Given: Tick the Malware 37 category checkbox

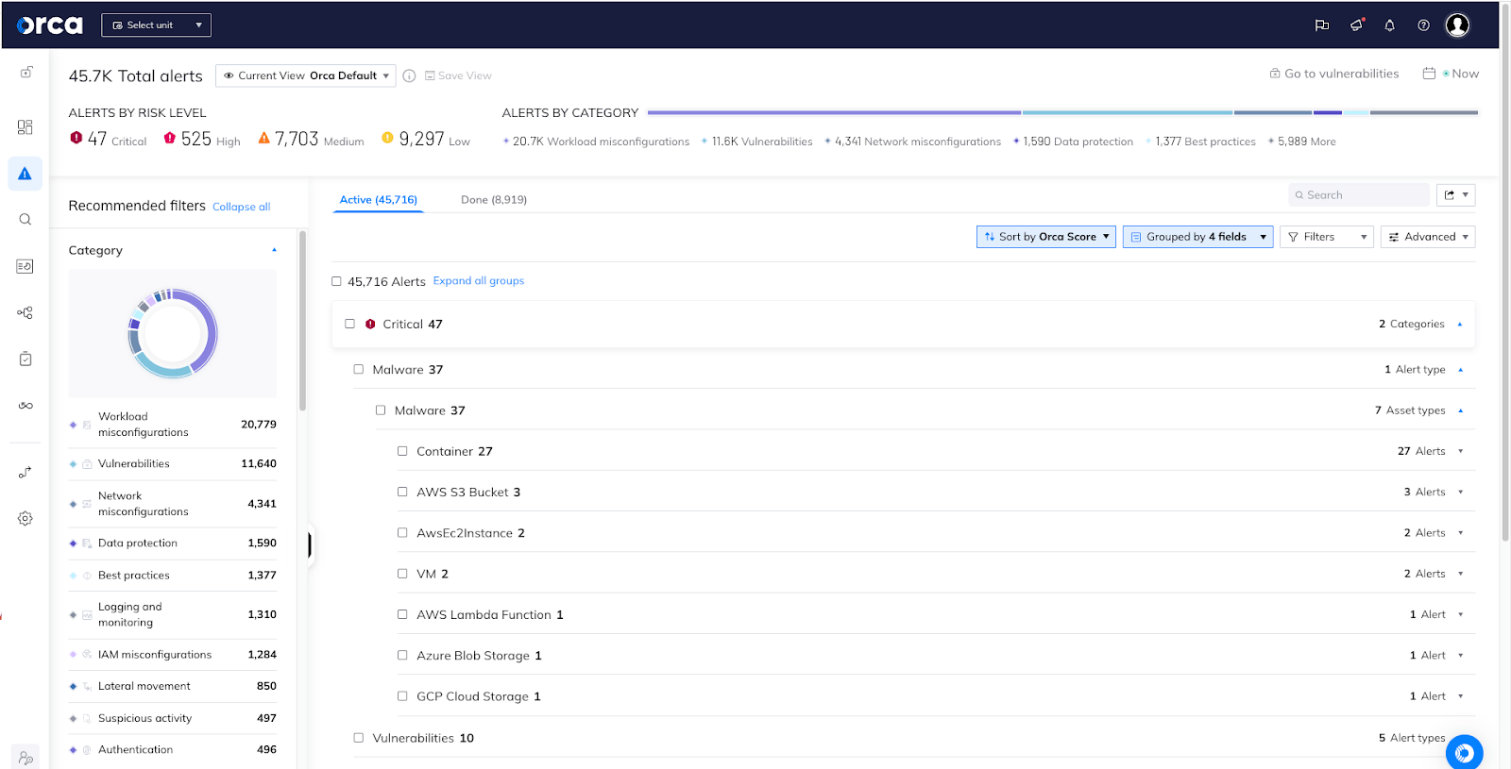Looking at the screenshot, I should (358, 369).
